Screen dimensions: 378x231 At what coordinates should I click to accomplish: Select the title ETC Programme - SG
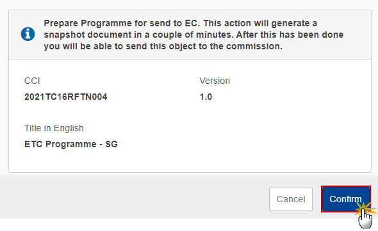(x=71, y=144)
